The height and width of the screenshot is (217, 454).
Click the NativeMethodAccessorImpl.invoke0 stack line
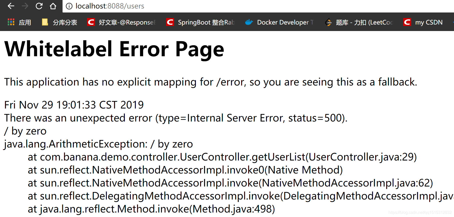(185, 170)
